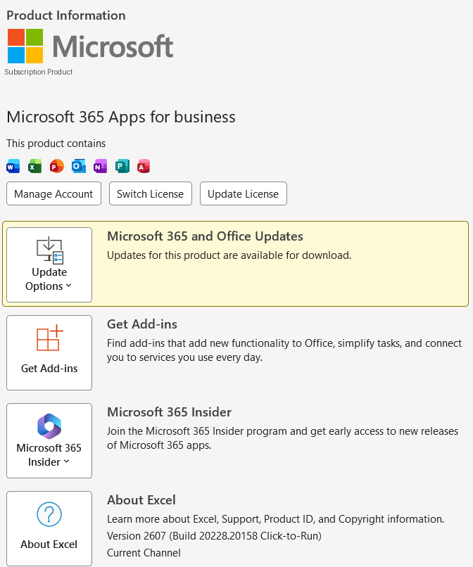The image size is (473, 567).
Task: Click the Access app icon
Action: click(x=144, y=166)
